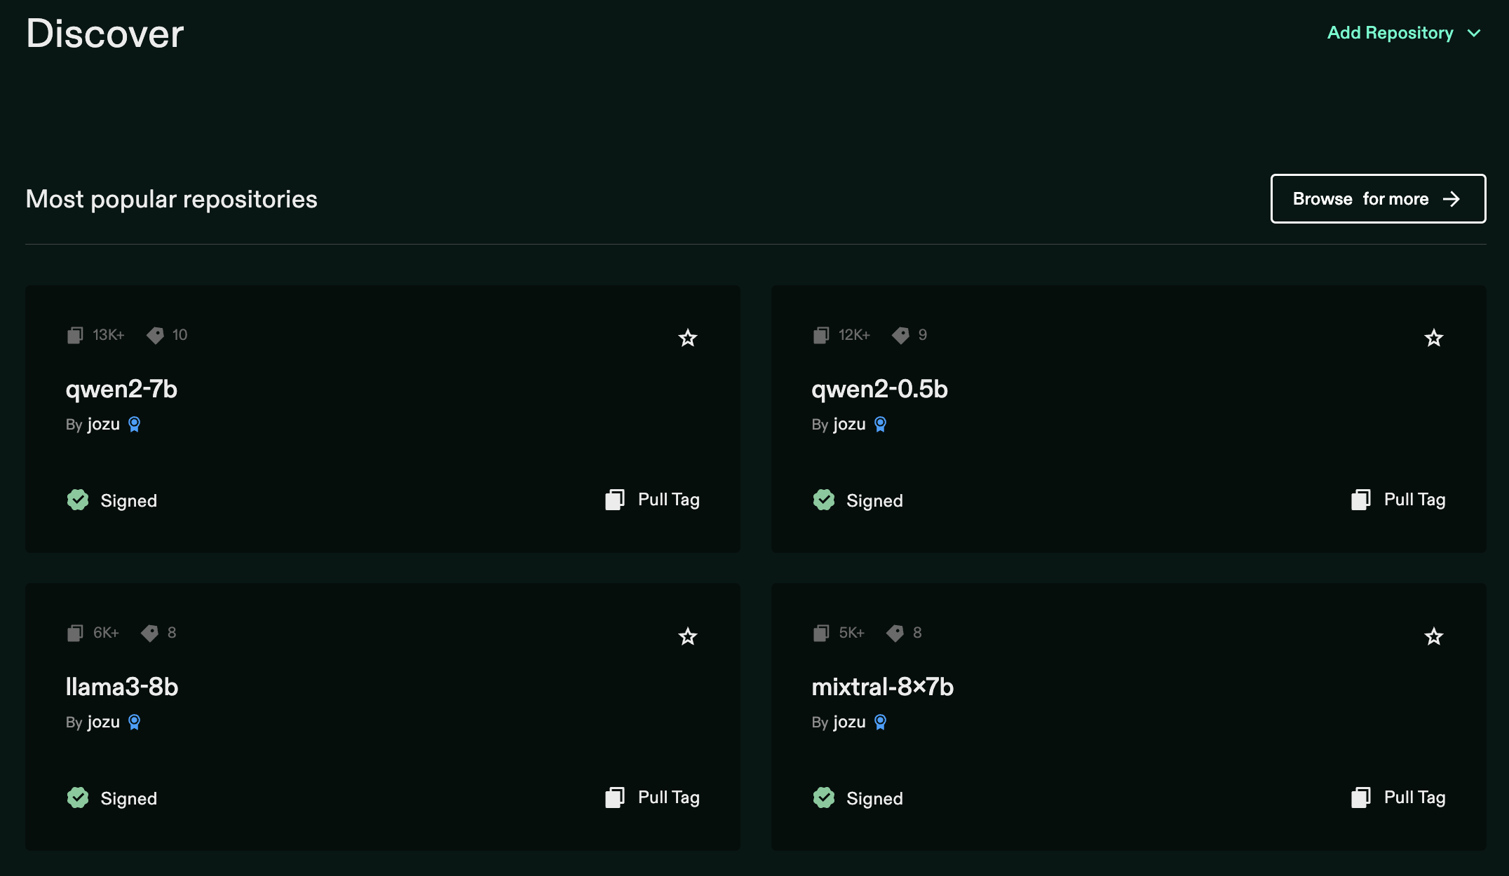The width and height of the screenshot is (1509, 876).
Task: Click the Pull Tag icon on qwen2-7b card
Action: [615, 499]
